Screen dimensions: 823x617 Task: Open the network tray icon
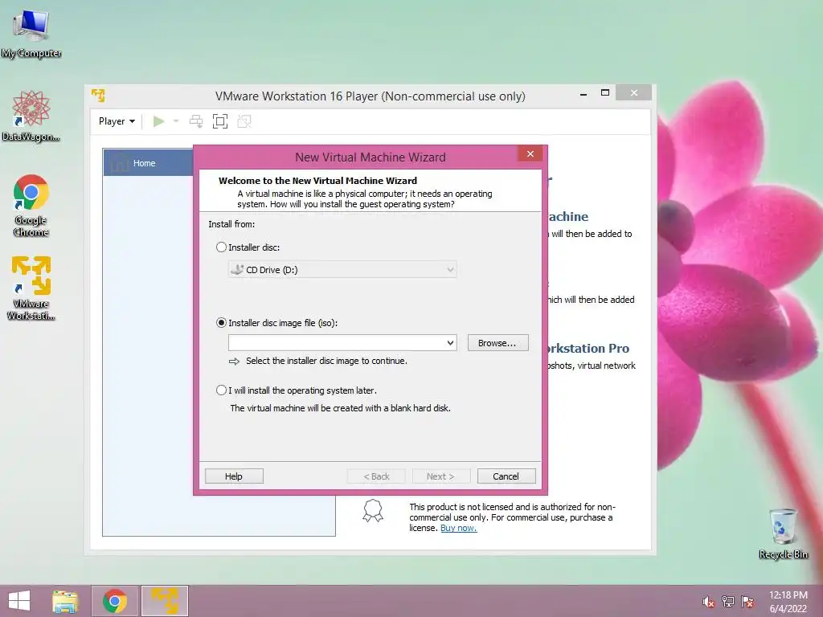(728, 602)
